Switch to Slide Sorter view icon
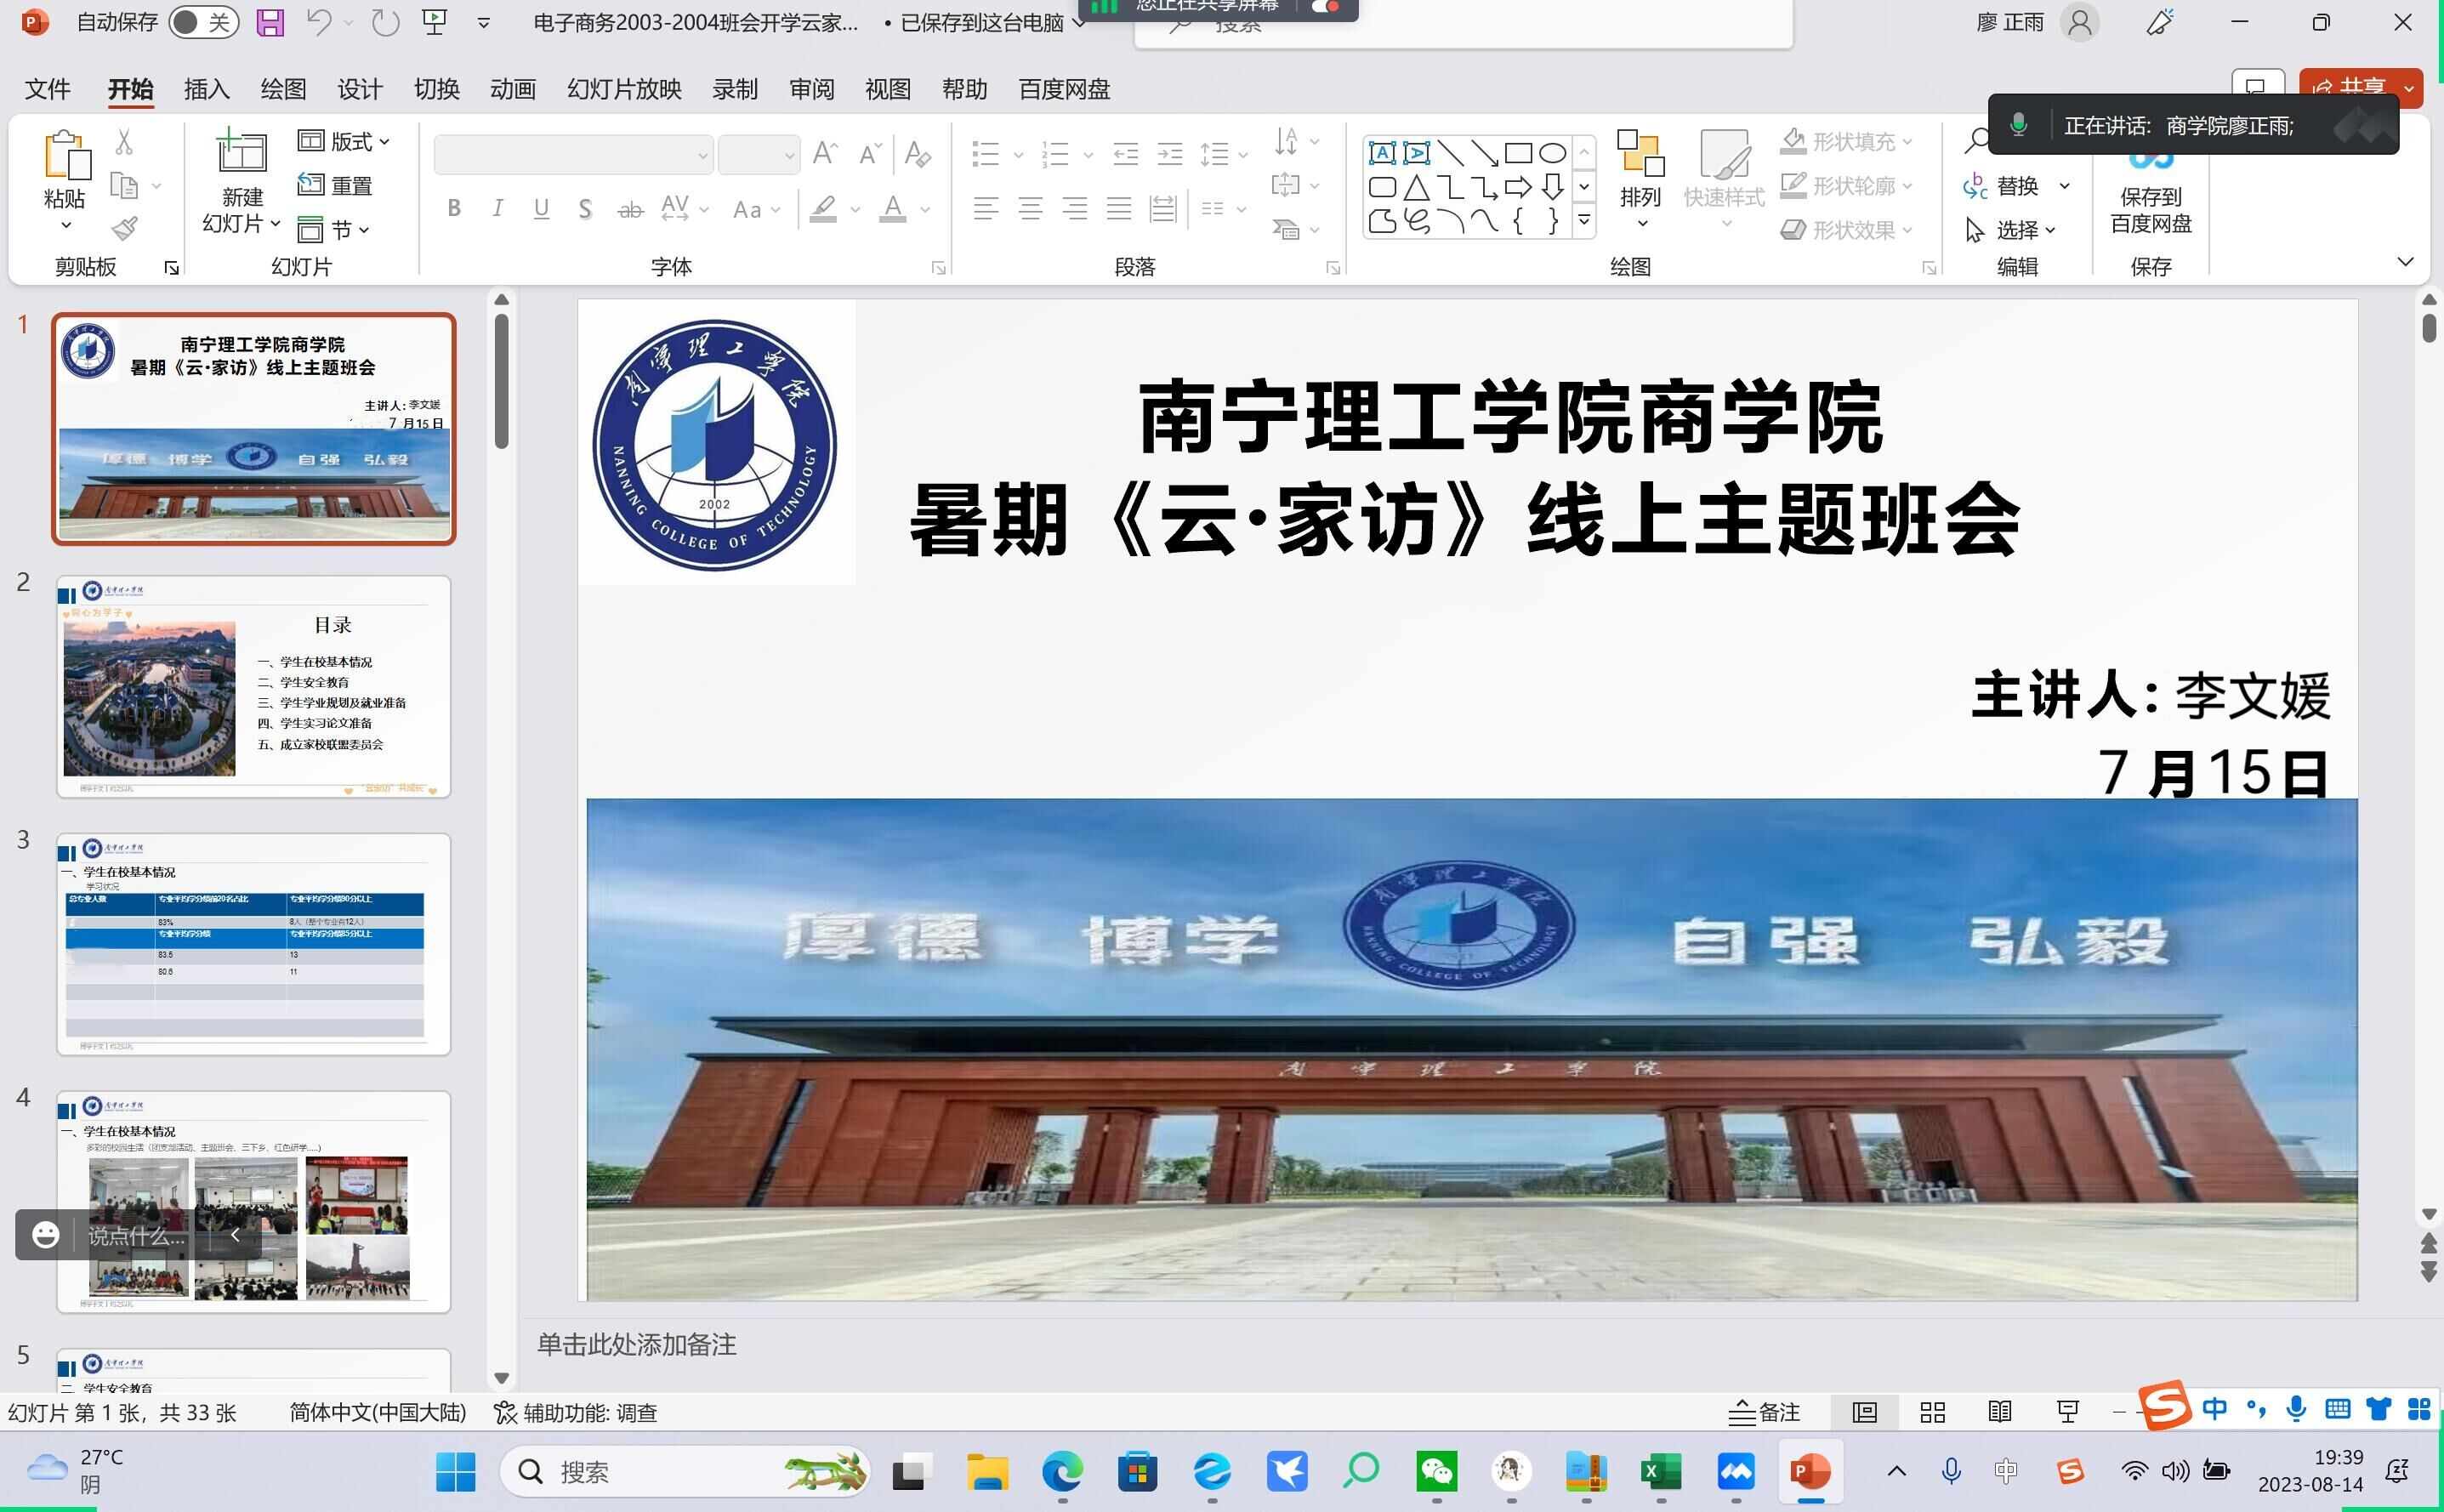This screenshot has width=2444, height=1512. 1932,1412
